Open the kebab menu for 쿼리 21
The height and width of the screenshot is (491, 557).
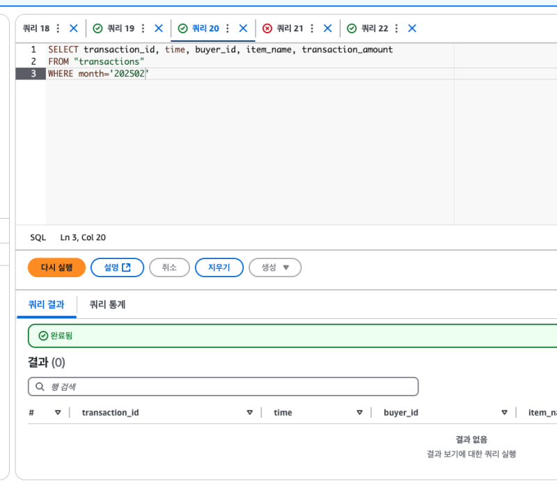click(x=312, y=29)
